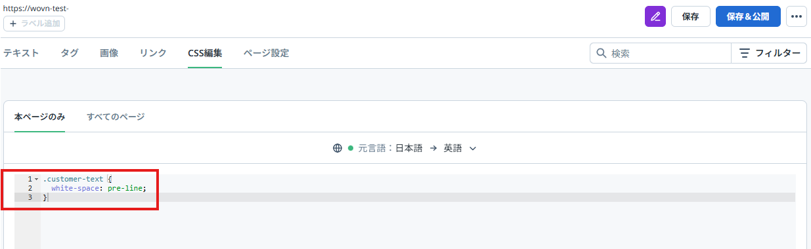Open the three-dots more options menu
811x249 pixels.
click(x=797, y=16)
